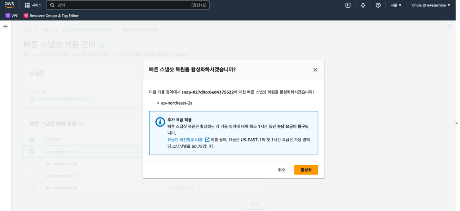Focus the top search field

point(128,5)
